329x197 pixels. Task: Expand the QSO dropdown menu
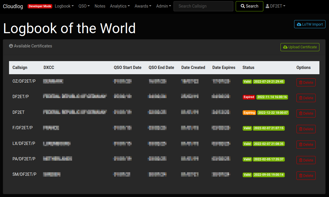click(84, 6)
